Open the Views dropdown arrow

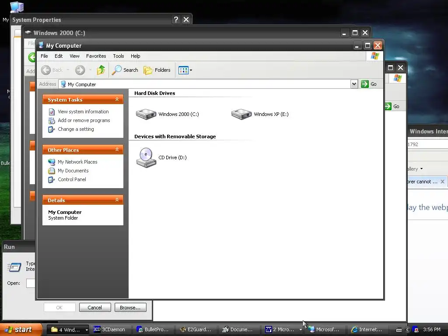coord(191,70)
